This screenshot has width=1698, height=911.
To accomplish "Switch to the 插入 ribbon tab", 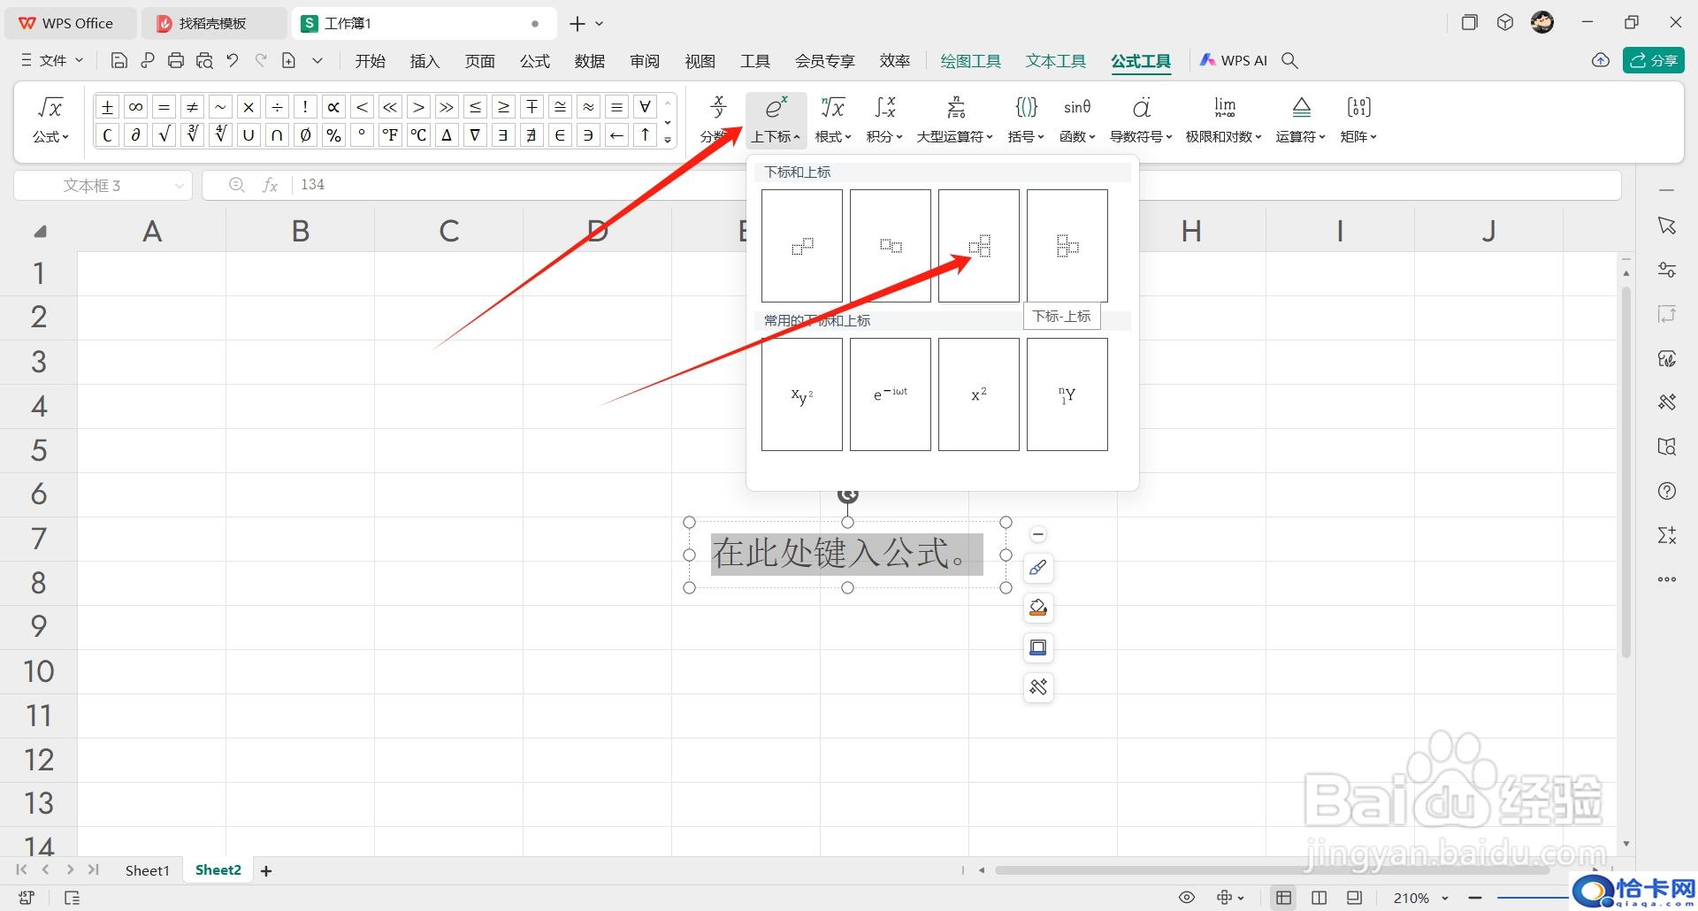I will 424,61.
